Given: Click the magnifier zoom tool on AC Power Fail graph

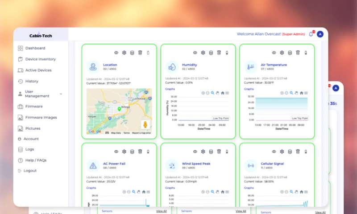Looking at the screenshot, I should [133, 192].
